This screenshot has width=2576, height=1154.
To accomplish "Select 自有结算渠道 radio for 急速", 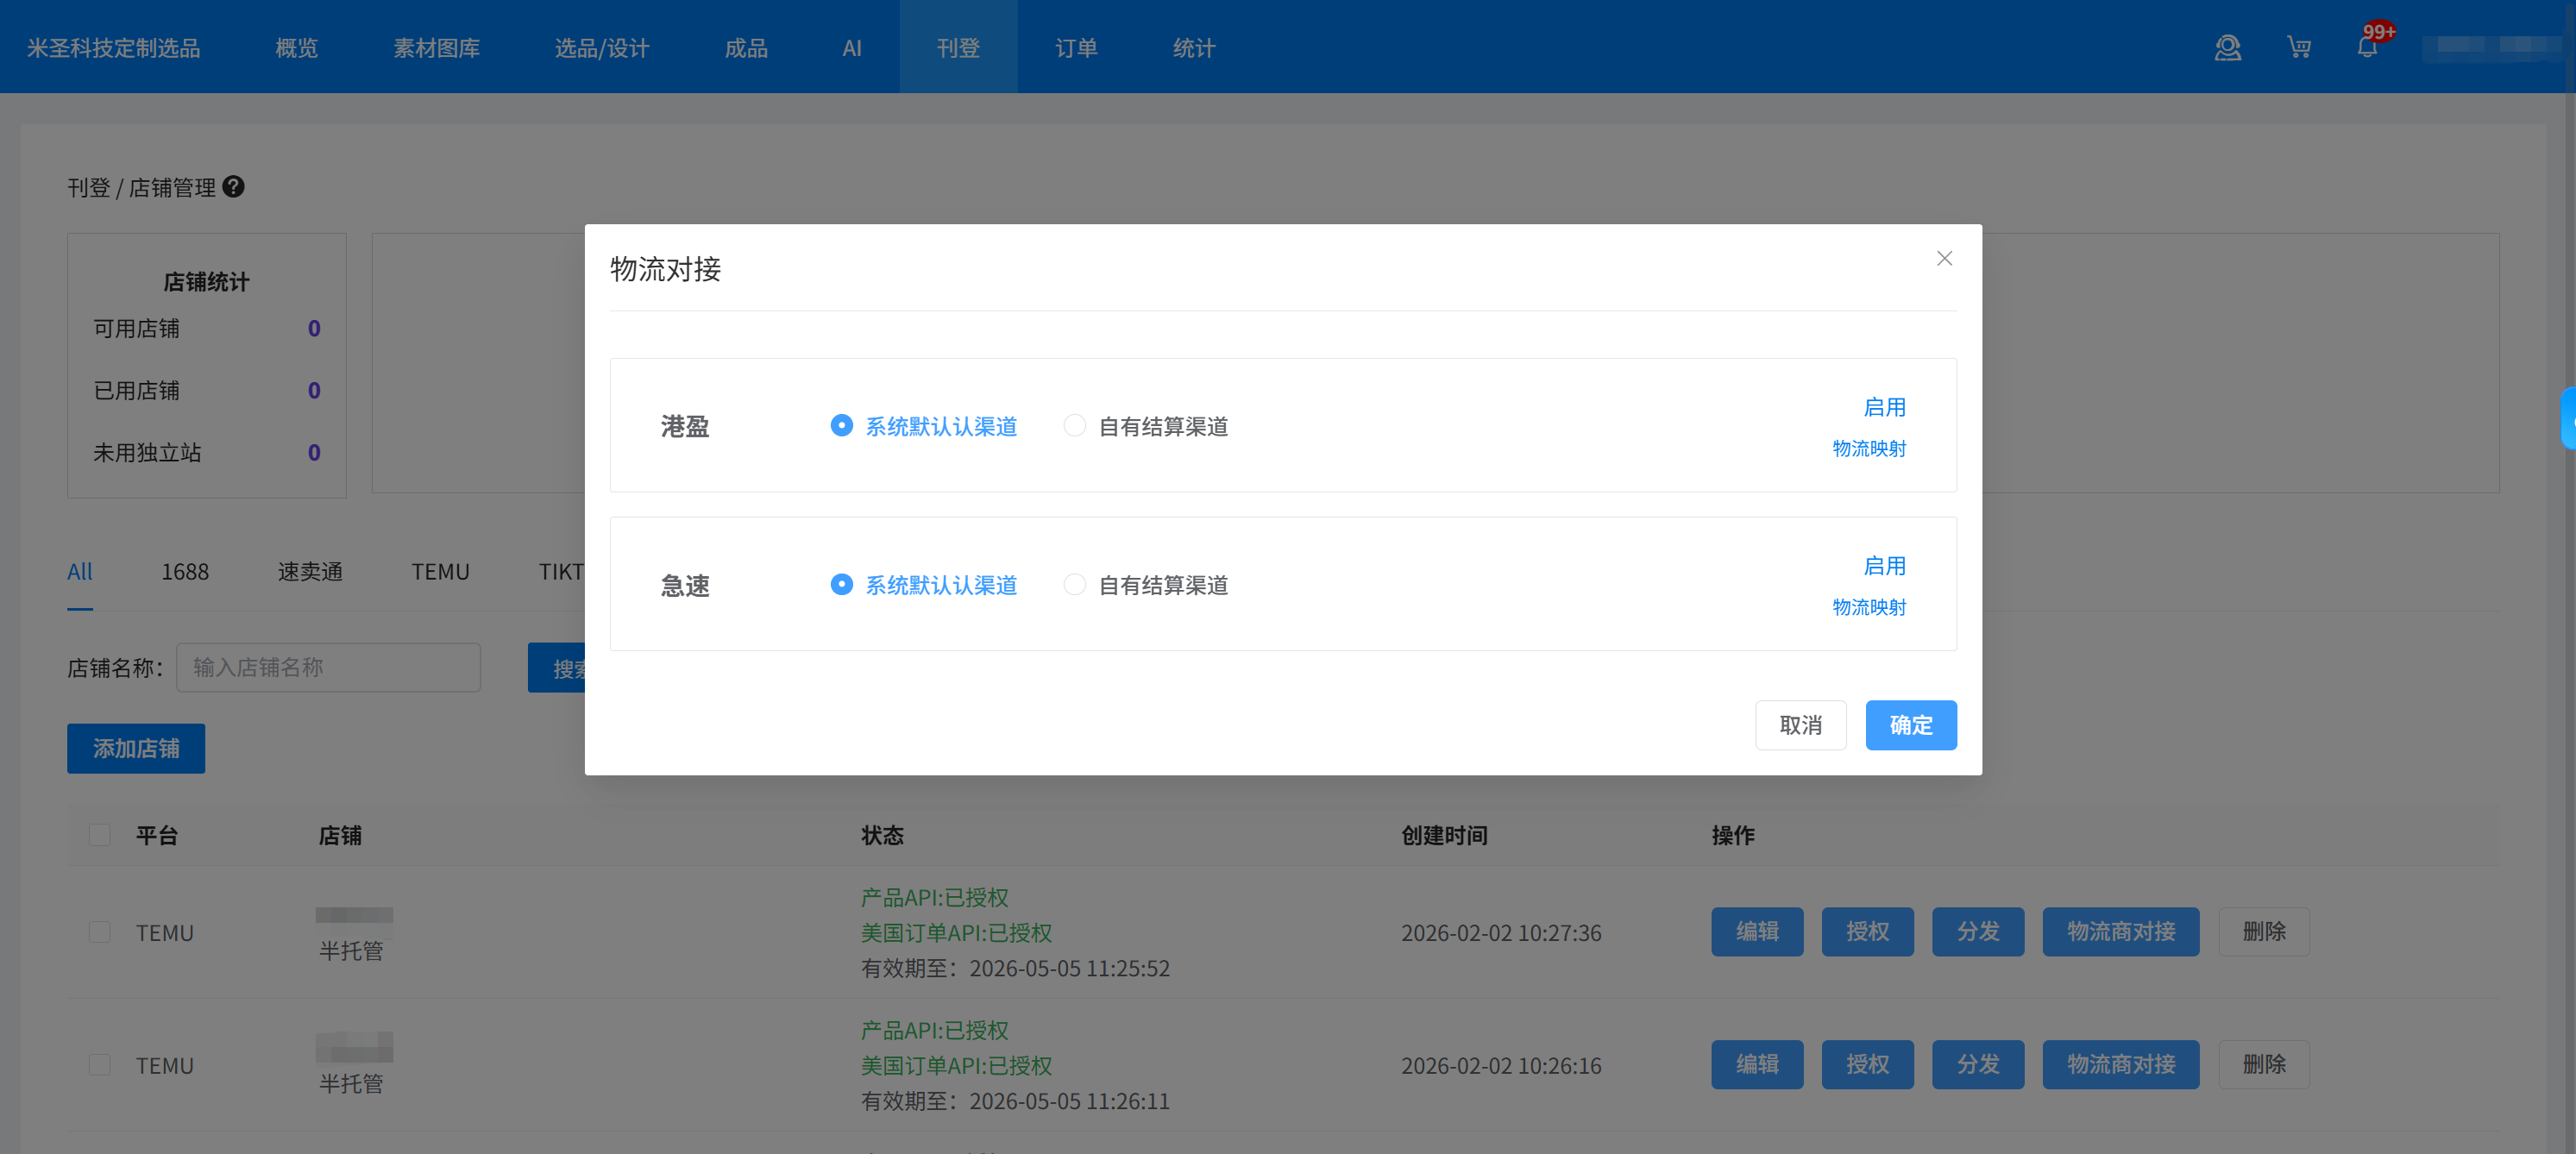I will pyautogui.click(x=1074, y=585).
